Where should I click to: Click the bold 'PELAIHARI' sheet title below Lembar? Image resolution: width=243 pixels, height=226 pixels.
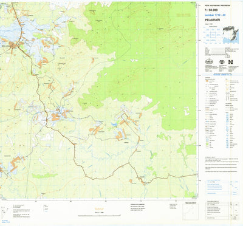pos(212,20)
